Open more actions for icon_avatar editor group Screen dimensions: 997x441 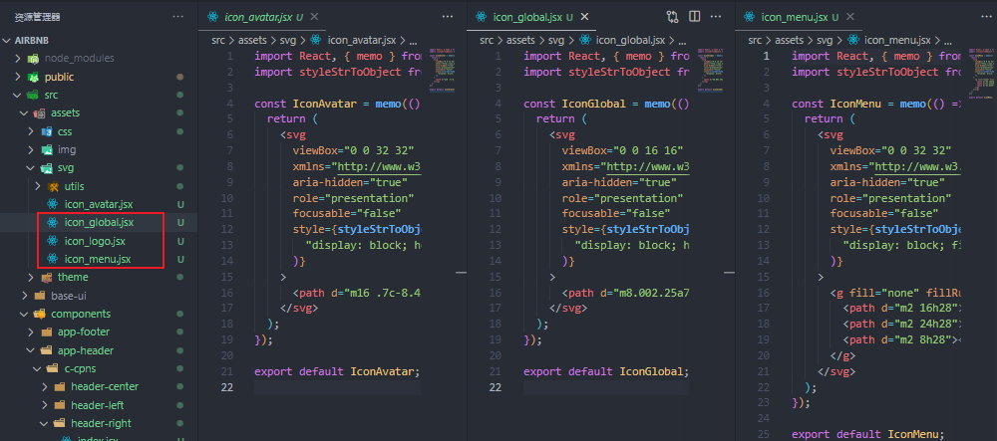click(x=448, y=17)
